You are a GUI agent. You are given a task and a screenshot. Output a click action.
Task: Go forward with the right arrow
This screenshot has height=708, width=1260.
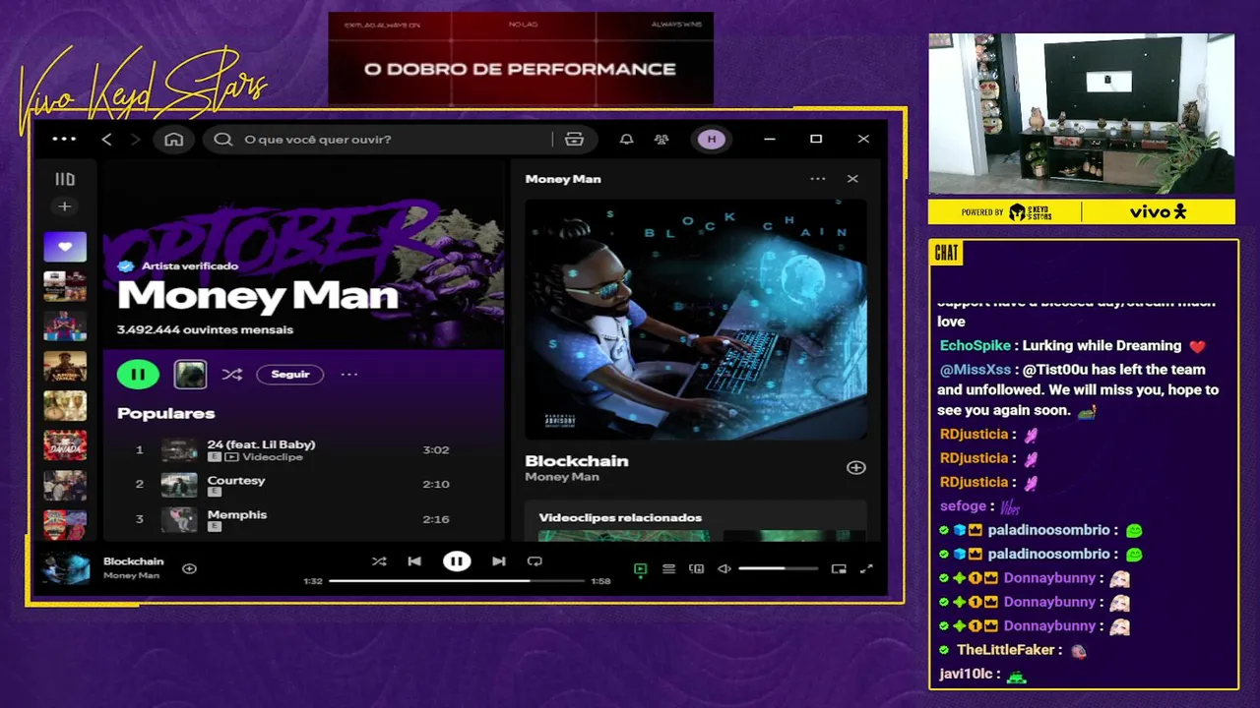pyautogui.click(x=135, y=139)
